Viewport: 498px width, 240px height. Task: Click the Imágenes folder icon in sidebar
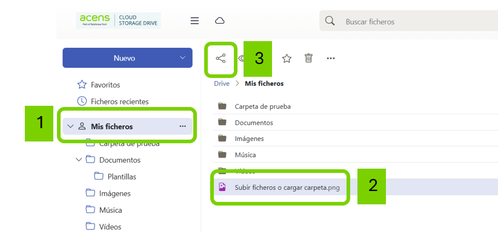click(90, 193)
